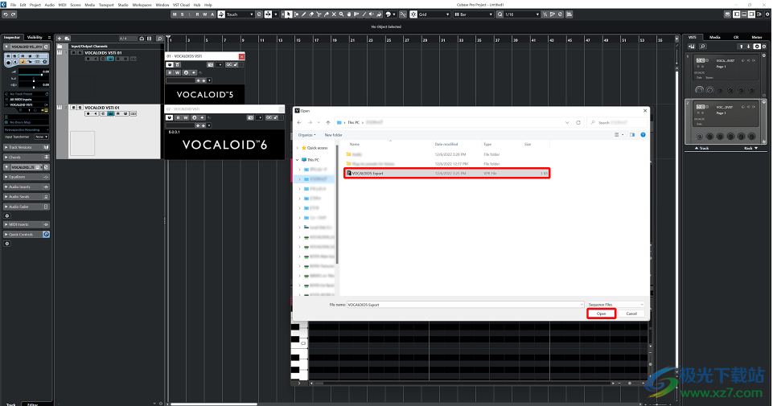The image size is (773, 406).
Task: Open the 1/16 quantize preset dropdown
Action: pyautogui.click(x=522, y=14)
